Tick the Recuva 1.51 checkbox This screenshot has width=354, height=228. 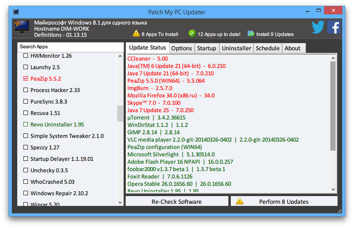pyautogui.click(x=26, y=113)
